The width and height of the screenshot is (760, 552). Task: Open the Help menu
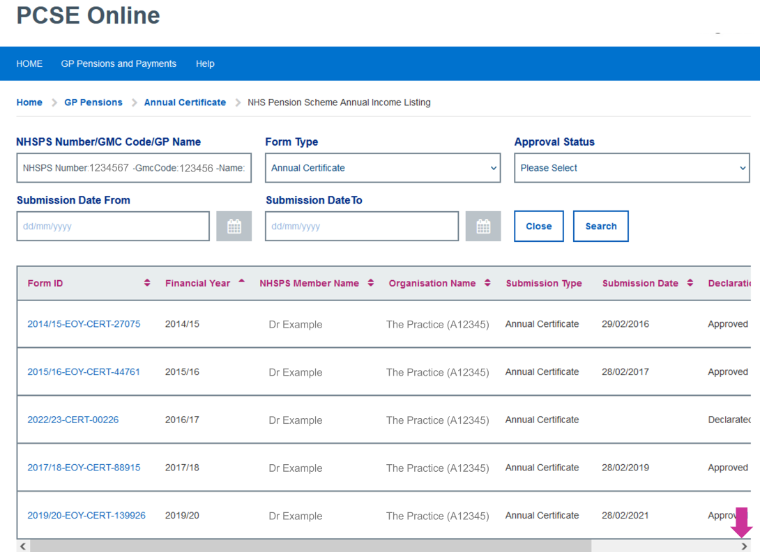click(205, 63)
